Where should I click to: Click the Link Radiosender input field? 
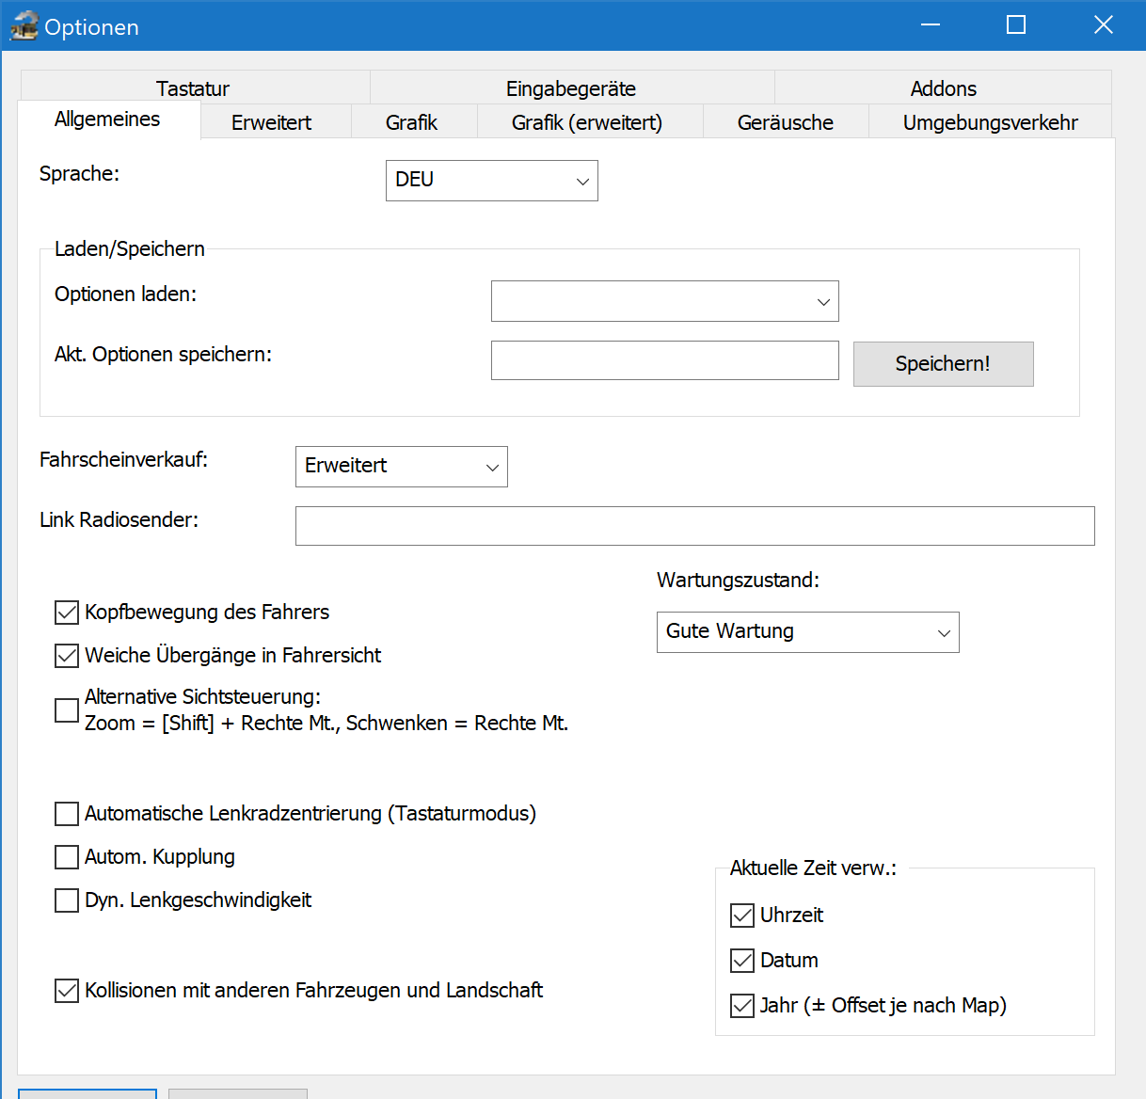694,526
